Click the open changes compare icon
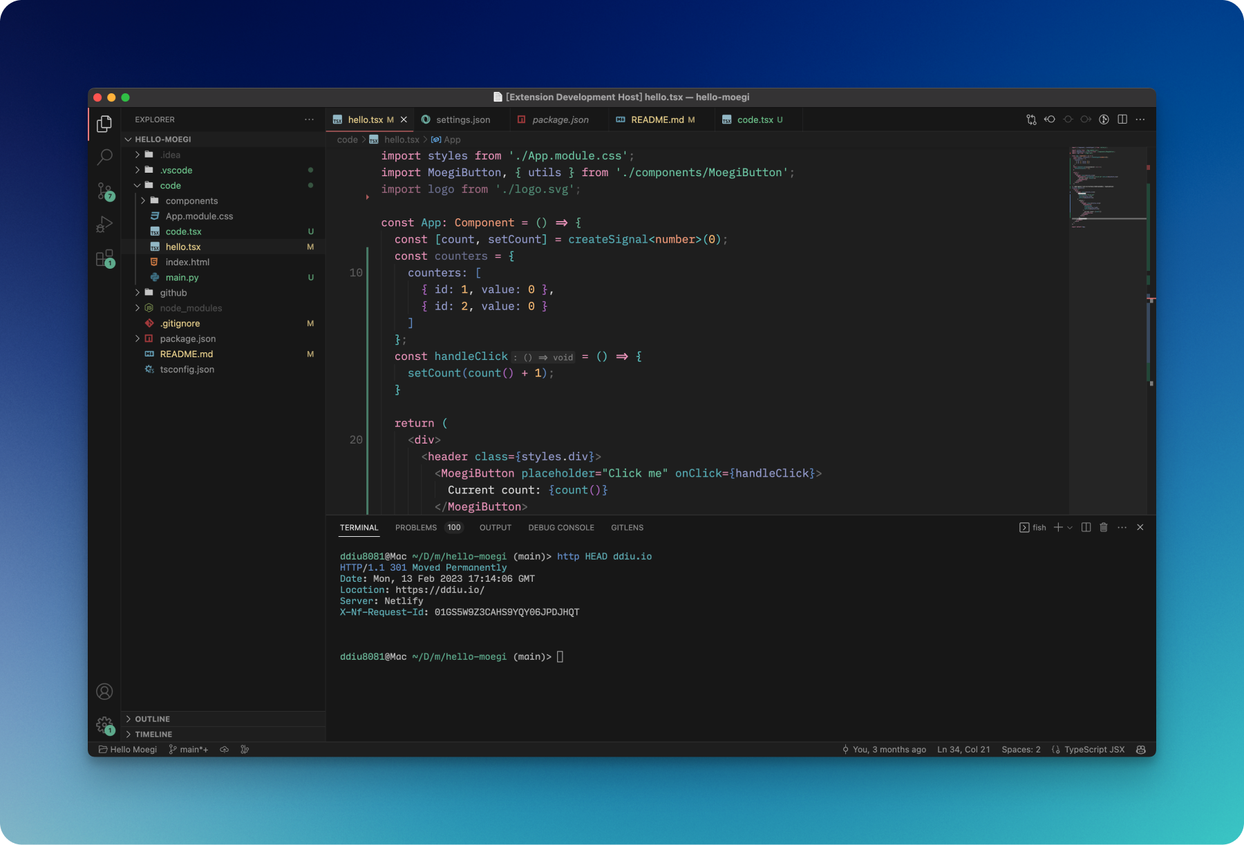Viewport: 1244px width, 845px height. 1031,120
